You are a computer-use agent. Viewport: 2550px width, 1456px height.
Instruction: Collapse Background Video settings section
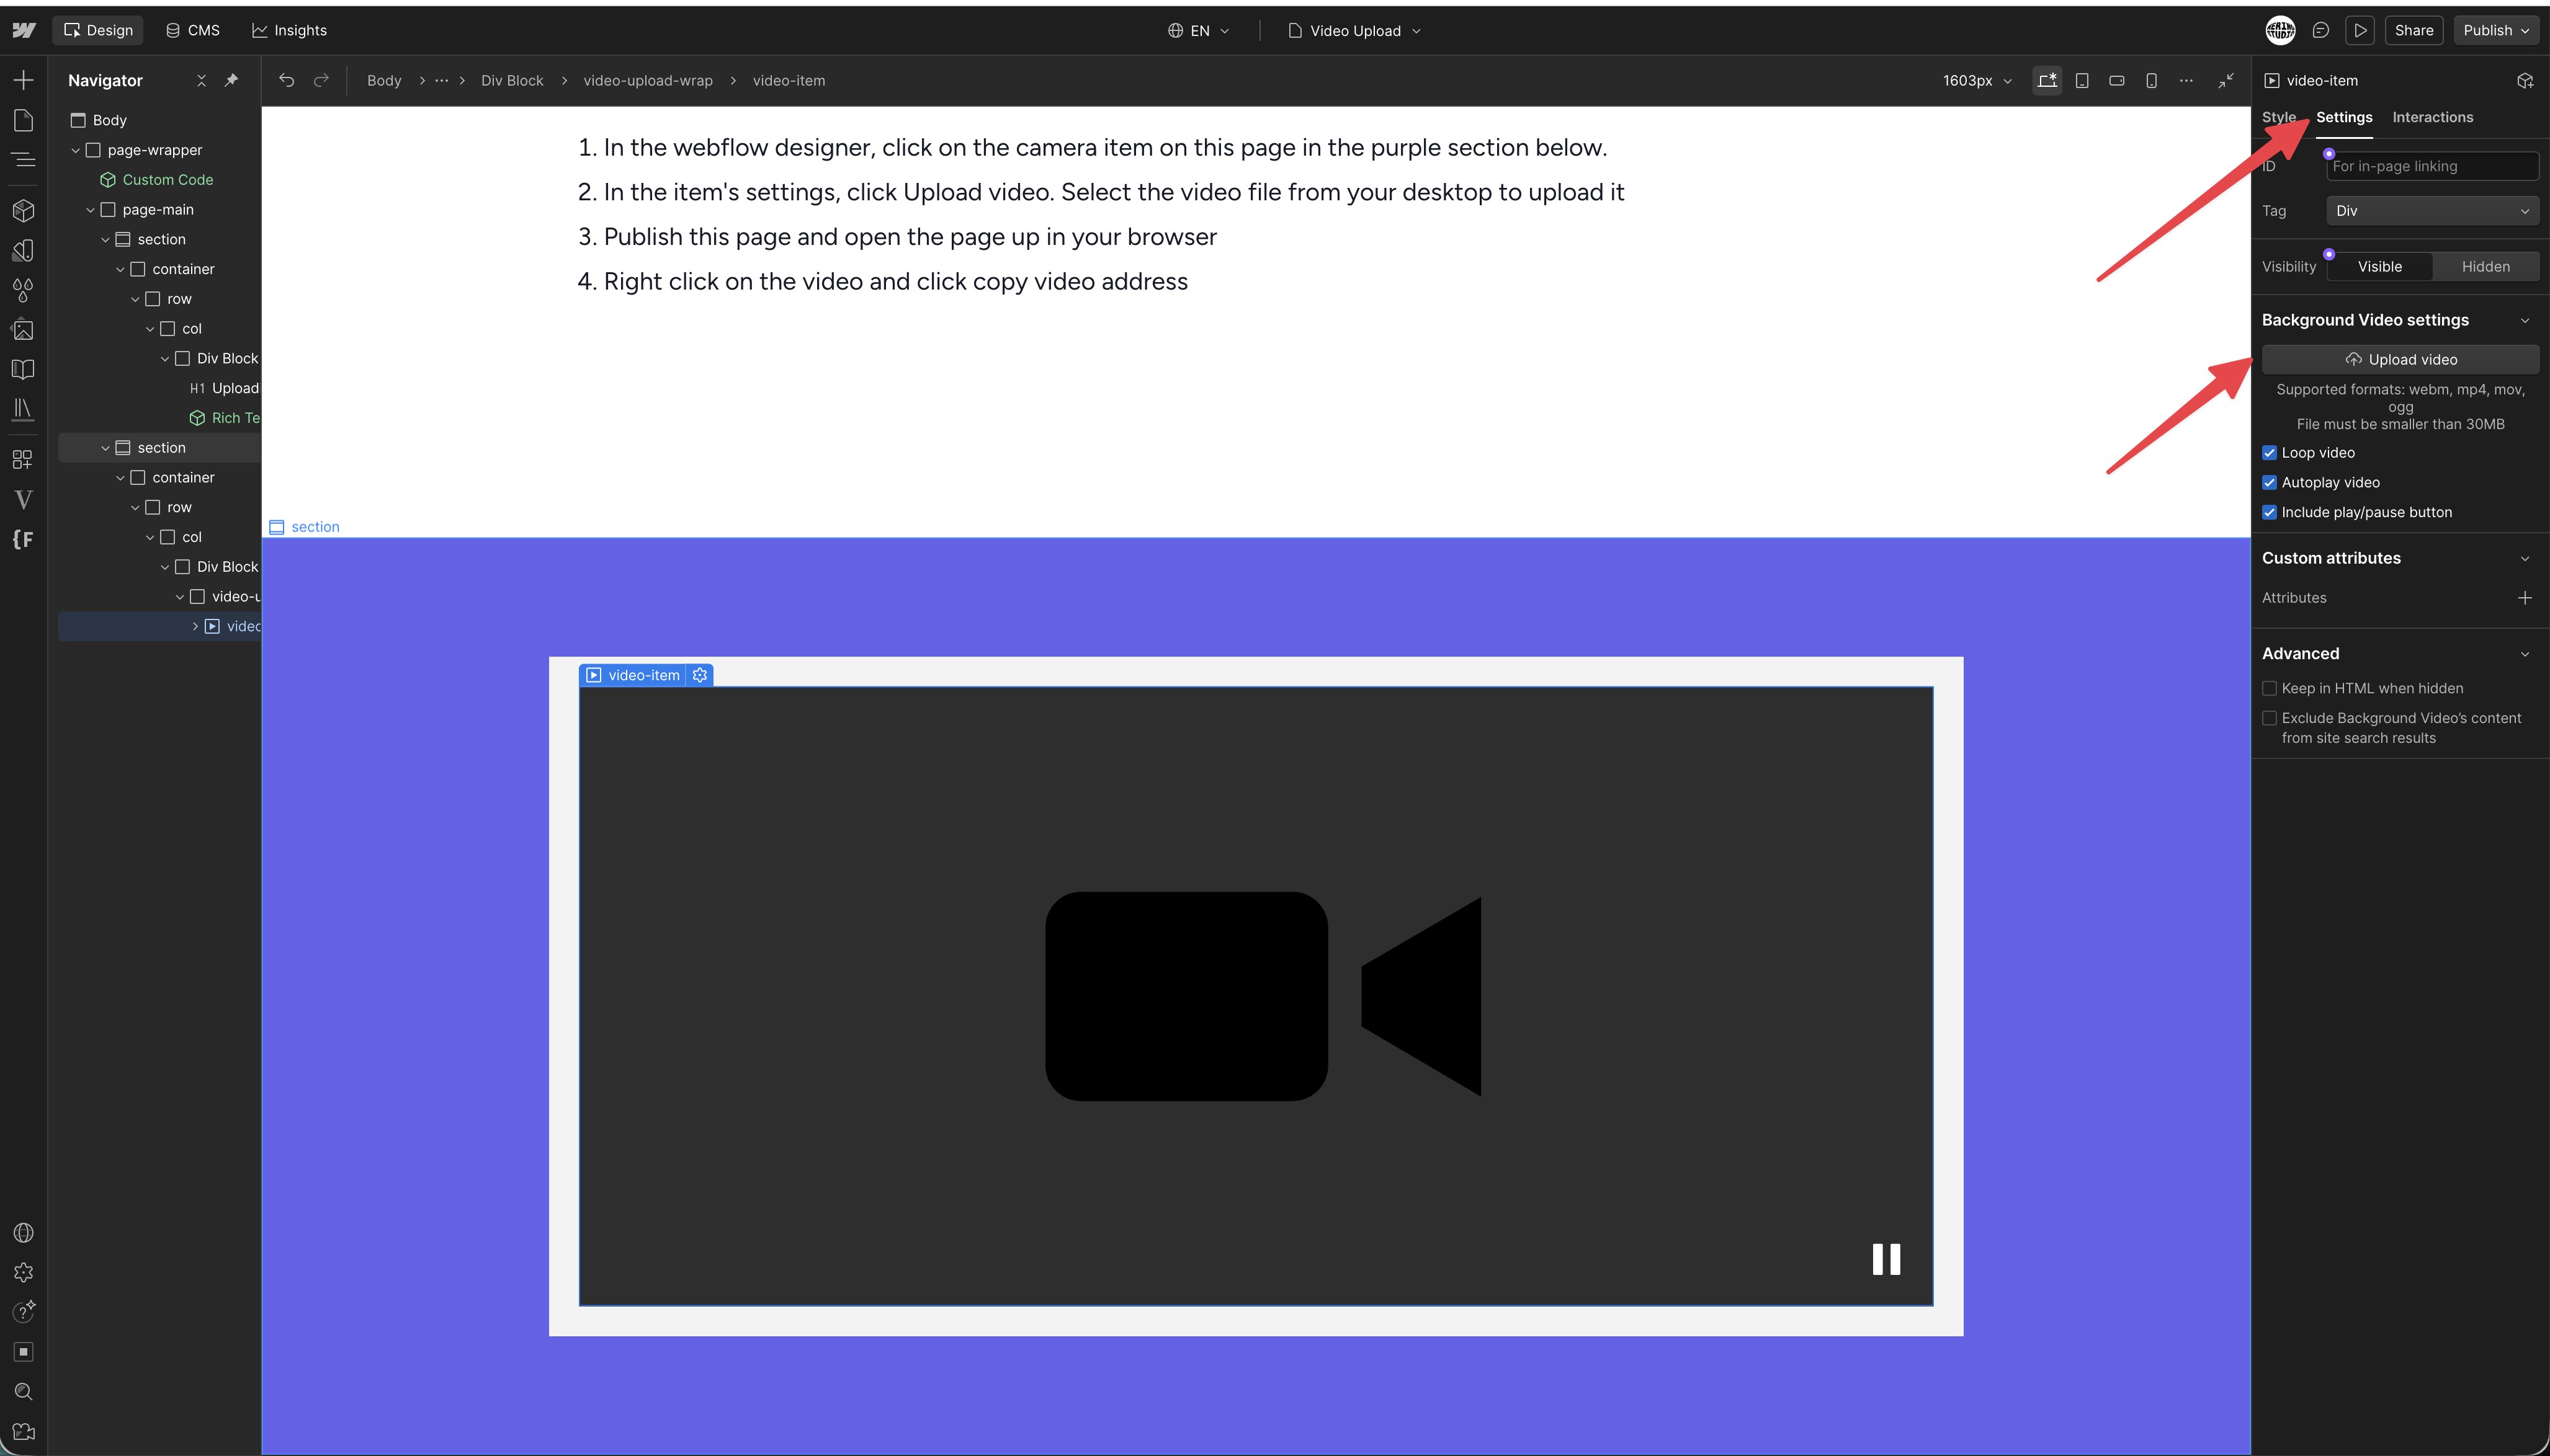(x=2524, y=321)
